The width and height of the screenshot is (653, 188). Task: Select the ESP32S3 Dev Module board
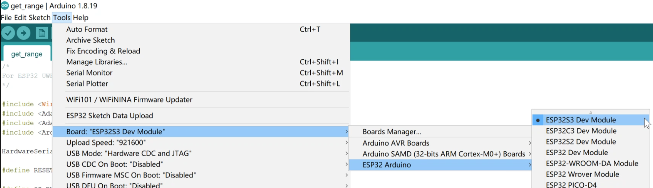(x=591, y=120)
